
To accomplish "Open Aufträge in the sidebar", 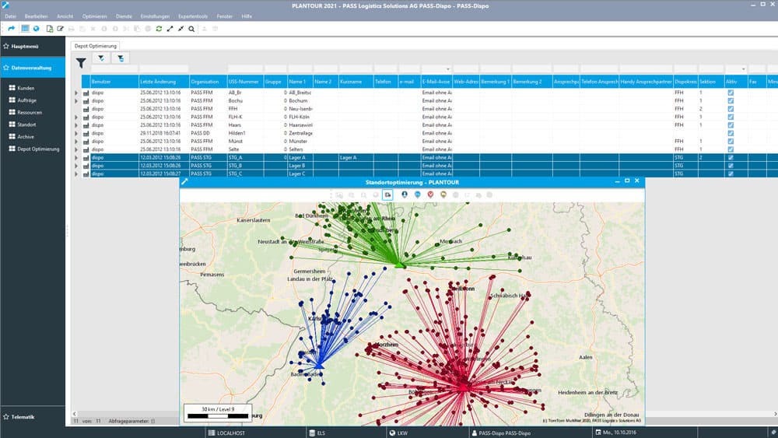I will tap(26, 100).
